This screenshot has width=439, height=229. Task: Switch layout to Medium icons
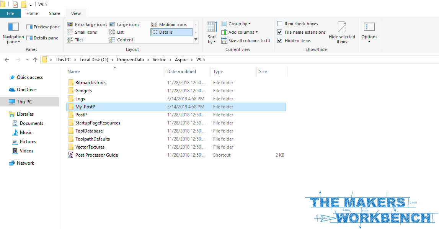169,25
